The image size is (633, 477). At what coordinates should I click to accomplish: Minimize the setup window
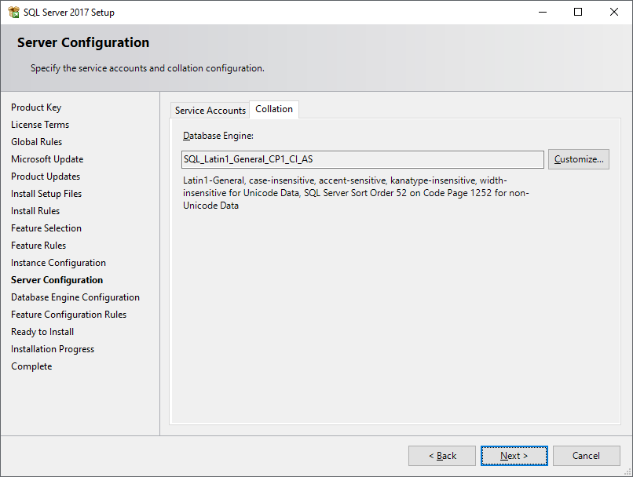tap(542, 12)
